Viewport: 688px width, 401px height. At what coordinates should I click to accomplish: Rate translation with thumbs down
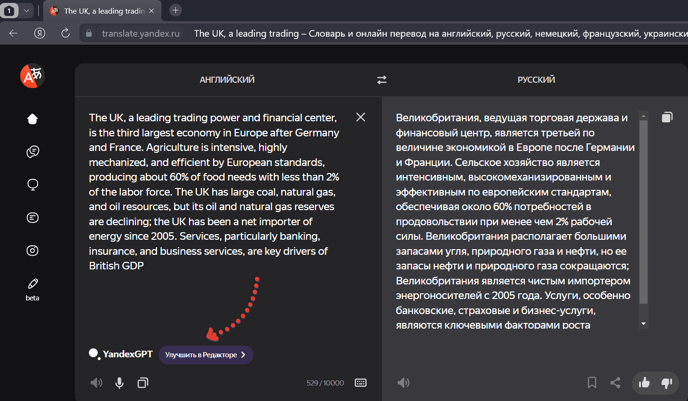click(x=667, y=383)
